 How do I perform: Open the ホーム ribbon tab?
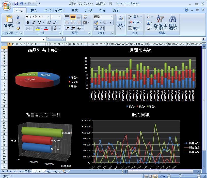pos(20,10)
